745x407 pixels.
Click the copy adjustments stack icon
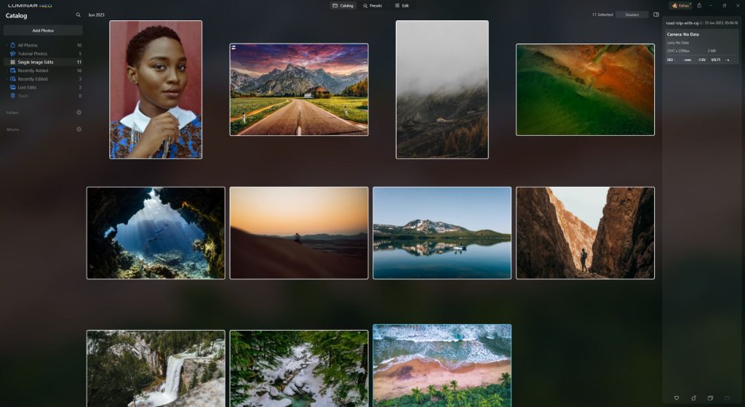710,398
